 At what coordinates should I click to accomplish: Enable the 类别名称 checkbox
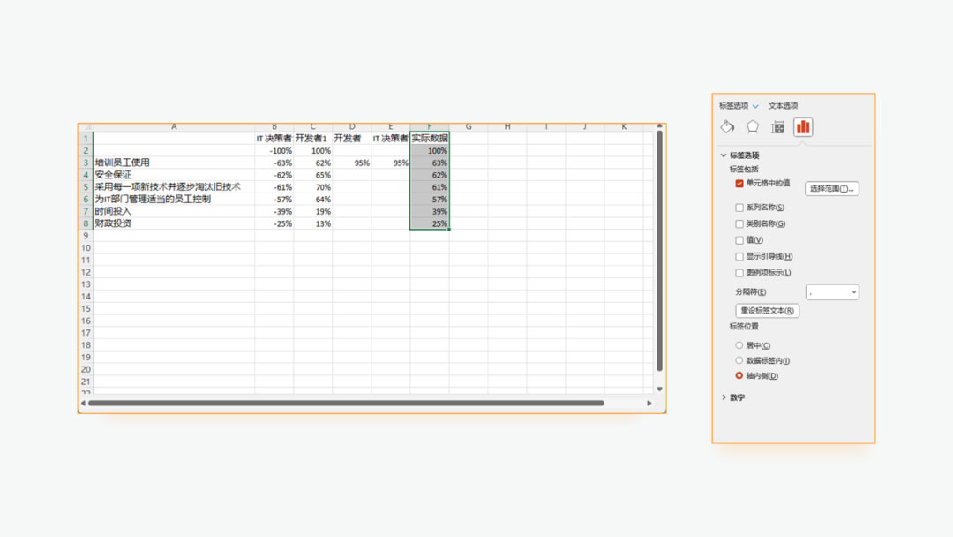[739, 224]
